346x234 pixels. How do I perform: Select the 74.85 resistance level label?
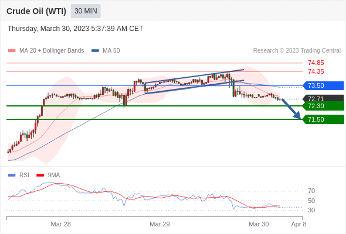click(x=316, y=63)
